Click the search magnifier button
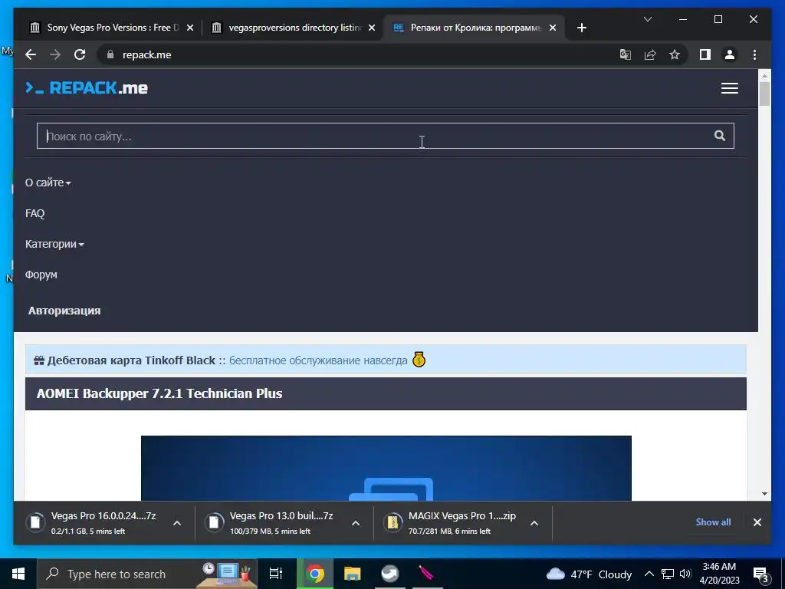 719,136
